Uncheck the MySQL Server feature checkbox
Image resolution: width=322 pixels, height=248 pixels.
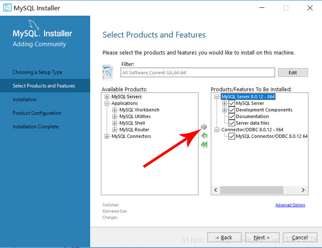point(232,103)
